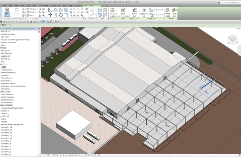
Task: Open the 管理 ribbon tab
Action: pyautogui.click(x=70, y=6)
